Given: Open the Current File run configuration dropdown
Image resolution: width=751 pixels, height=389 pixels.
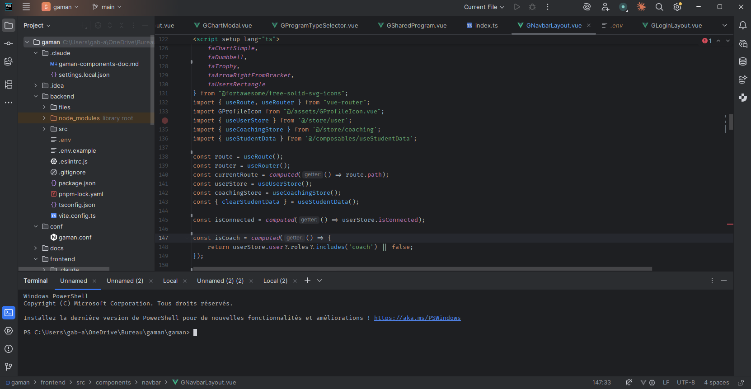Looking at the screenshot, I should 484,7.
